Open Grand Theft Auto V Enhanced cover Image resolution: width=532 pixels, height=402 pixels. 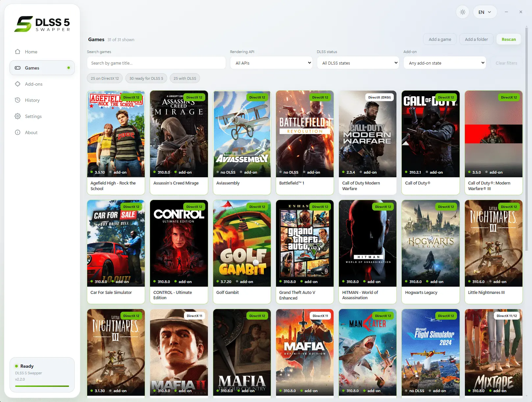coord(305,243)
